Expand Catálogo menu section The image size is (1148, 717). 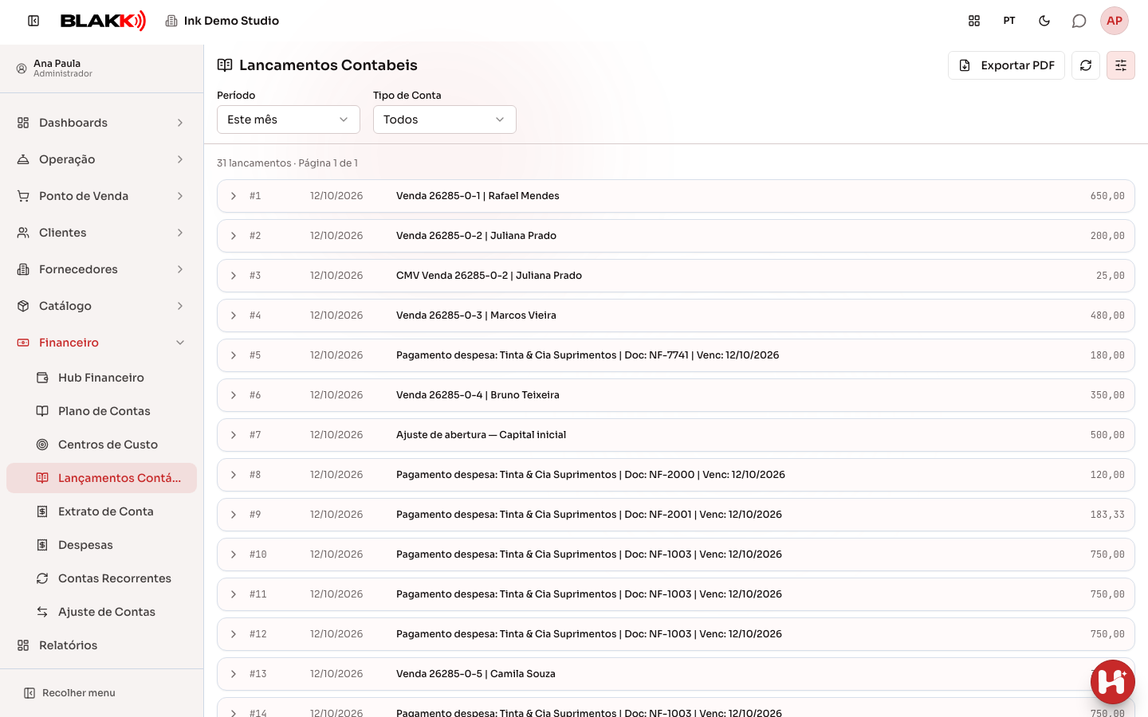101,306
